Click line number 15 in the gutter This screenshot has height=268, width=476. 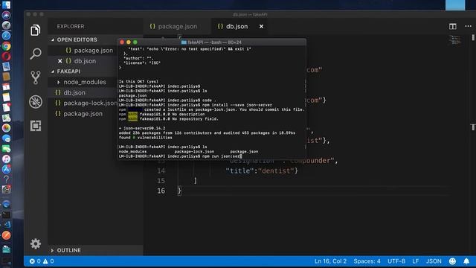[x=161, y=181]
